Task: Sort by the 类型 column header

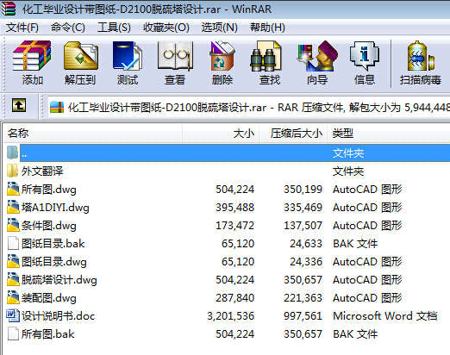Action: click(389, 133)
